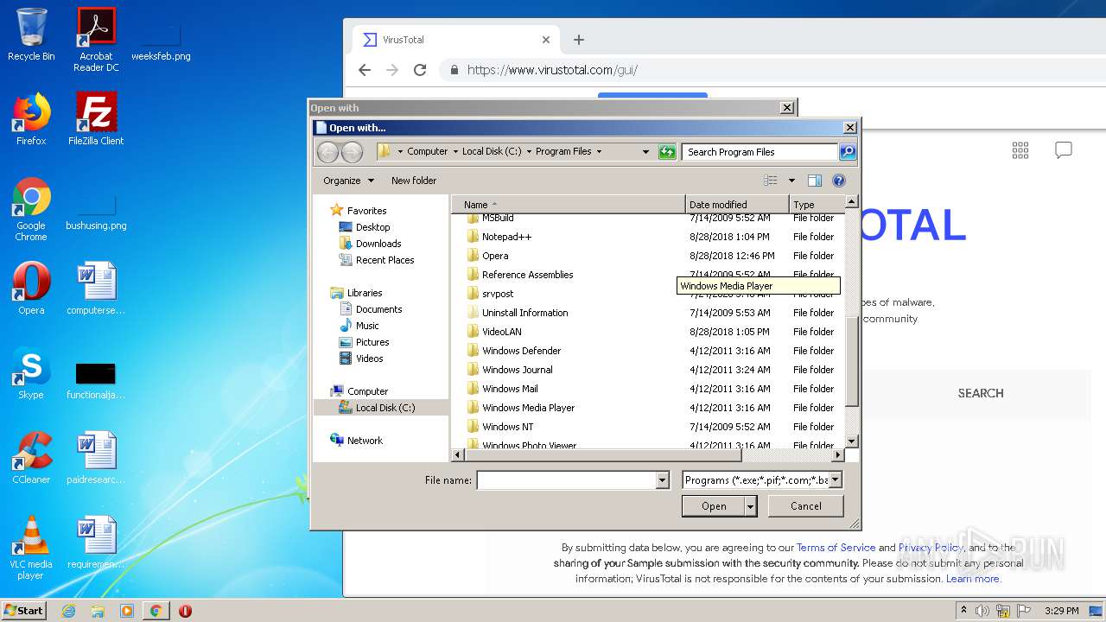Show hidden system tray icons
The width and height of the screenshot is (1106, 622).
coord(963,610)
